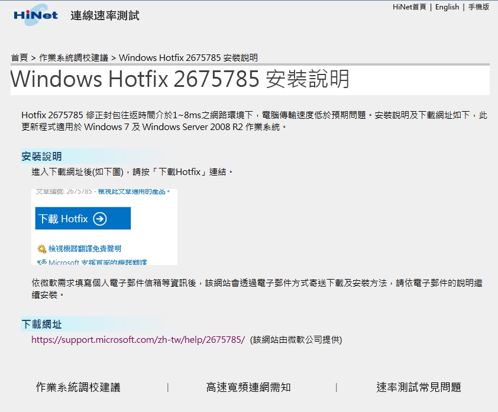Click the intro paragraph starting Hotfix 2675785 修正封包

coord(254,121)
